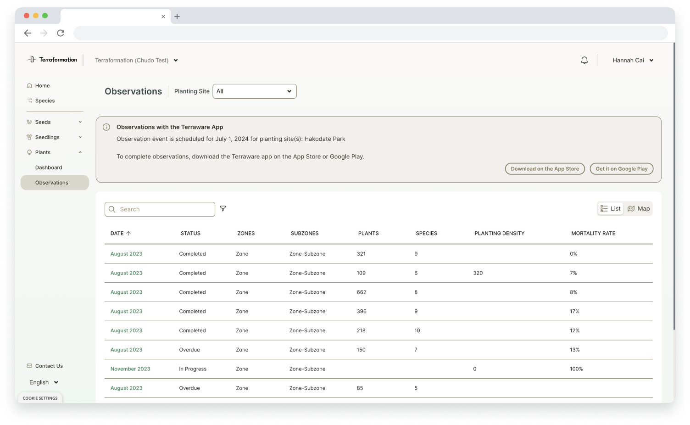Click the search magnifier icon
690x425 pixels.
click(112, 209)
